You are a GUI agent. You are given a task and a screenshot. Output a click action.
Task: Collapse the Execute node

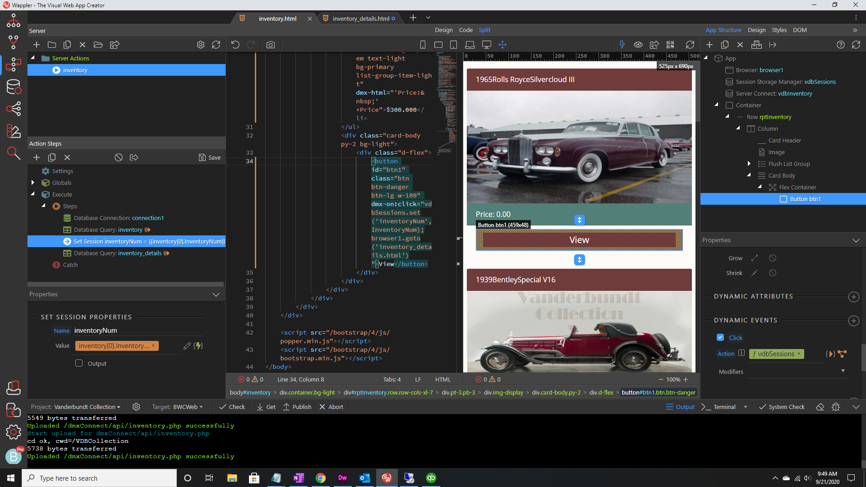32,194
